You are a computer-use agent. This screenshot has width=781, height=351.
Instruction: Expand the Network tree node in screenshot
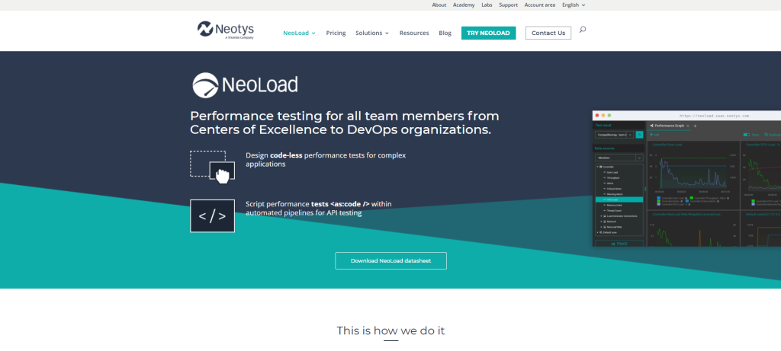pos(601,222)
